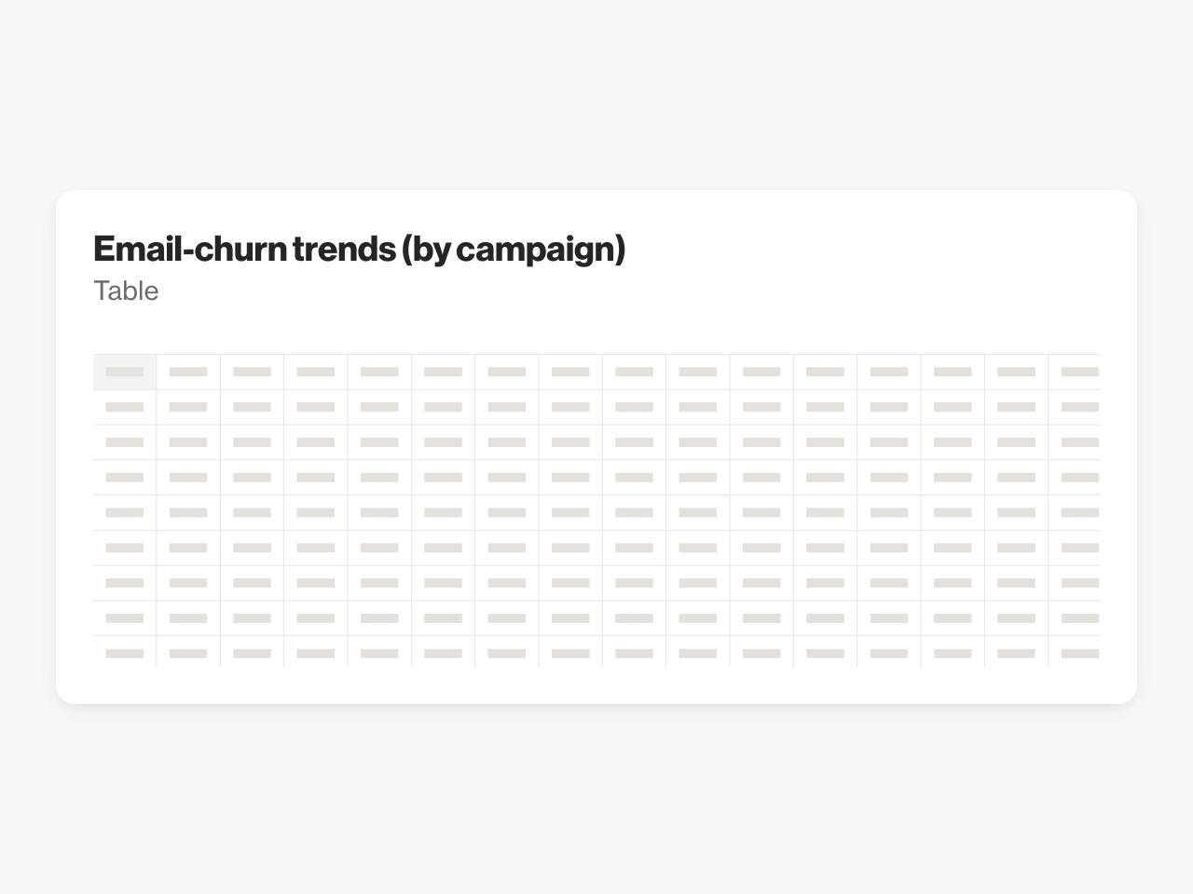Click the 'Table' subtitle label

point(126,291)
